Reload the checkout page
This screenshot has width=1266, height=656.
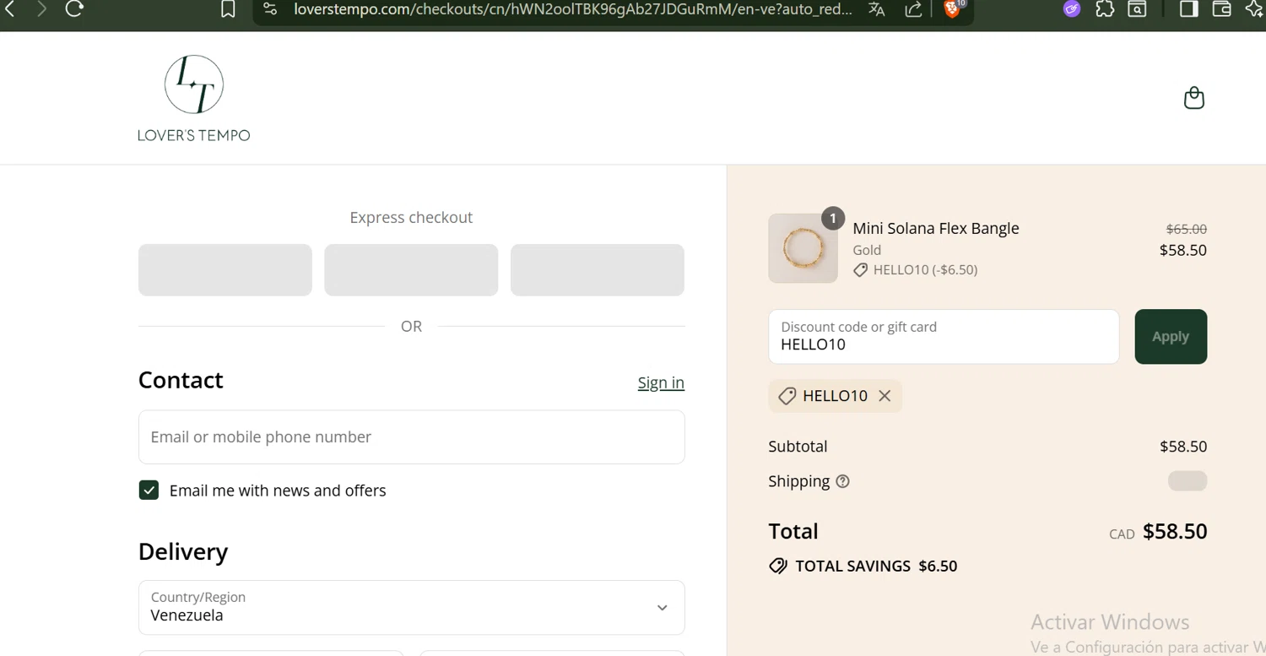click(x=74, y=9)
